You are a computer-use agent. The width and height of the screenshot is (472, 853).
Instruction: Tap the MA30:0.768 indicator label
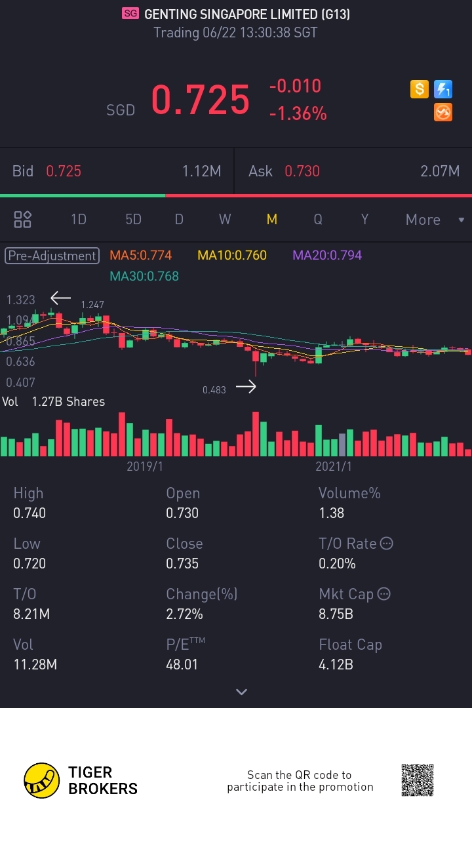pos(144,276)
